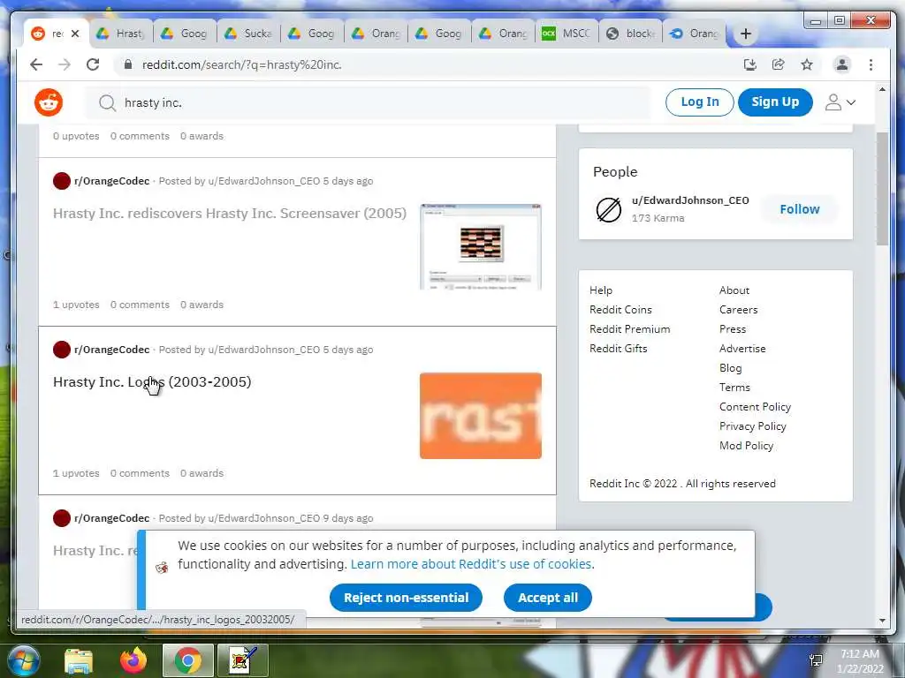Click the browser forward arrow
Viewport: 905px width, 678px height.
click(x=64, y=64)
